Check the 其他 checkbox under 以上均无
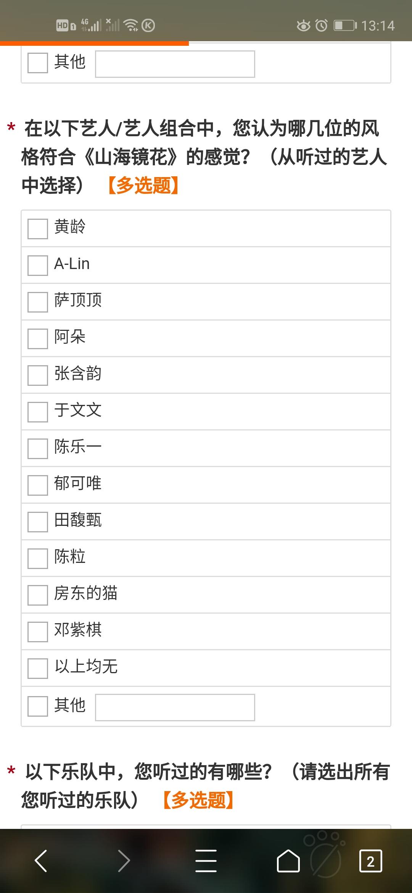This screenshot has height=893, width=412. 38,706
